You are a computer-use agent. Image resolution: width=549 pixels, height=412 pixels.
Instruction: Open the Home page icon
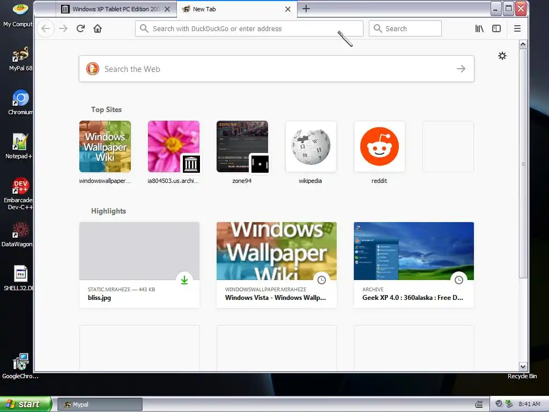98,28
